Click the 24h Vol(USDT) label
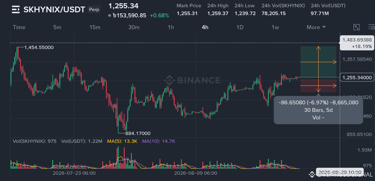Viewport: 375px width, 181px height. (328, 6)
